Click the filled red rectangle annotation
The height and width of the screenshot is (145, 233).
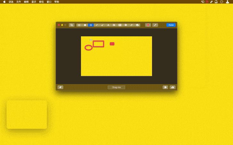pos(112,44)
